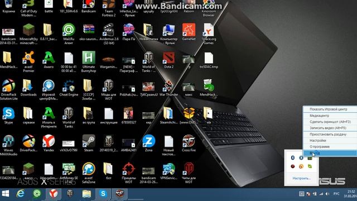Click the Bluetooth icon in tray popup
The image size is (357, 201).
(x=293, y=157)
